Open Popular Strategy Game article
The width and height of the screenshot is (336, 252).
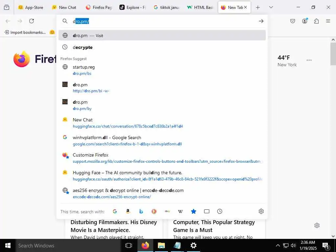(x=217, y=229)
